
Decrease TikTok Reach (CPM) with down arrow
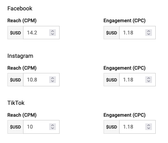click(x=53, y=128)
